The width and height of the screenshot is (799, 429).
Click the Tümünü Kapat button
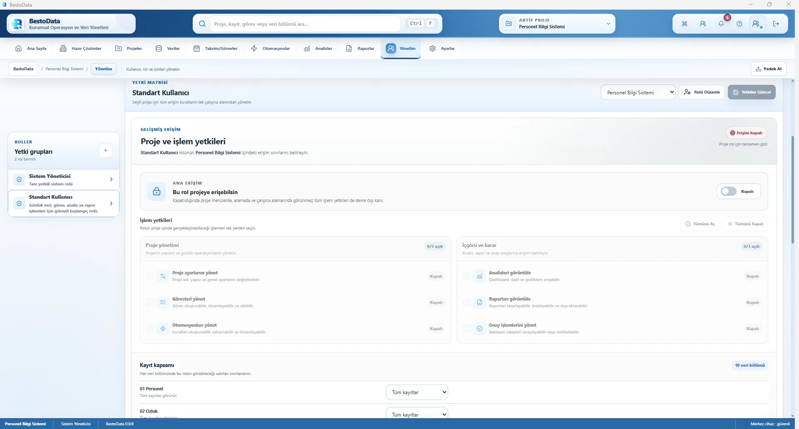point(745,224)
